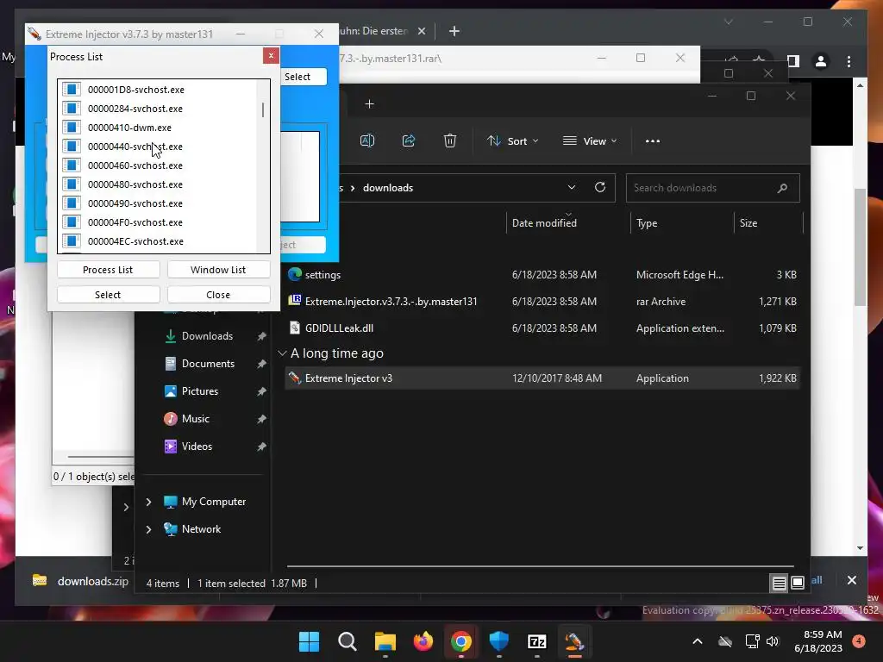
Task: Dismiss the Chrome download bar
Action: 851,580
